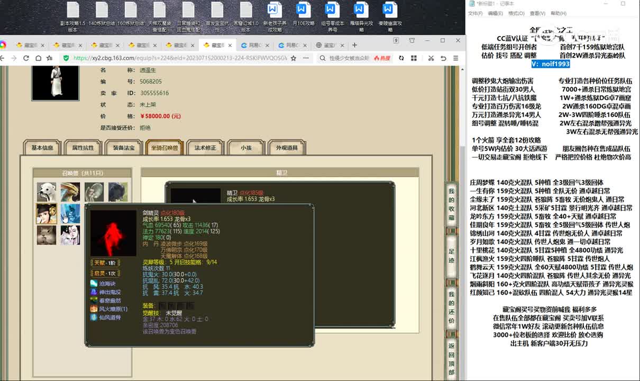Click the red sword spirit pet image
The width and height of the screenshot is (640, 381).
(113, 233)
